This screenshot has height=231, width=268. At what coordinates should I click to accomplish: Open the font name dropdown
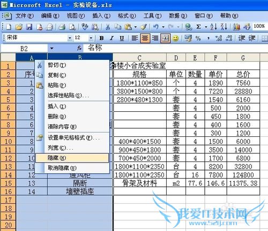[x=70, y=38]
